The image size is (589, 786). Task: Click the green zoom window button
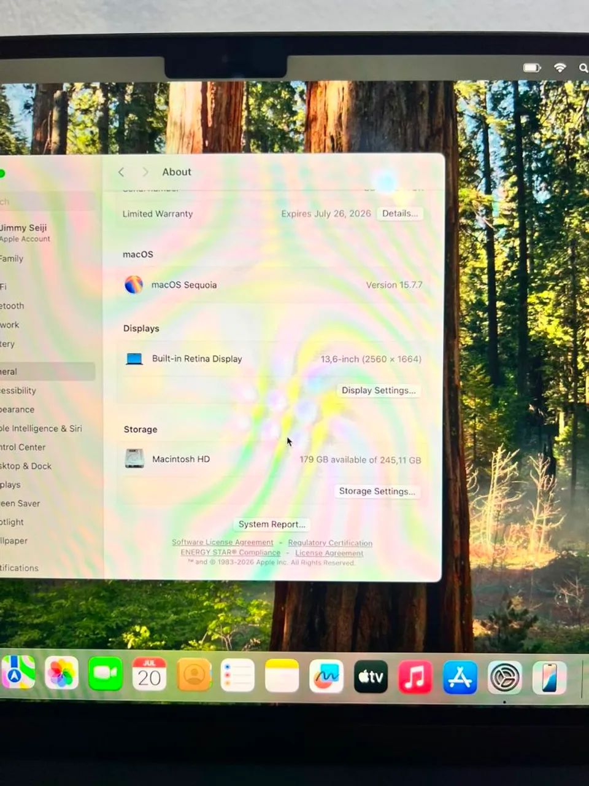(1, 173)
